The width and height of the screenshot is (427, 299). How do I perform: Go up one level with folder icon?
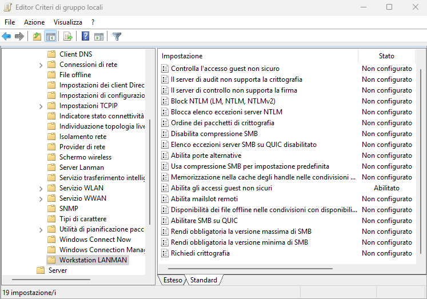pyautogui.click(x=37, y=36)
